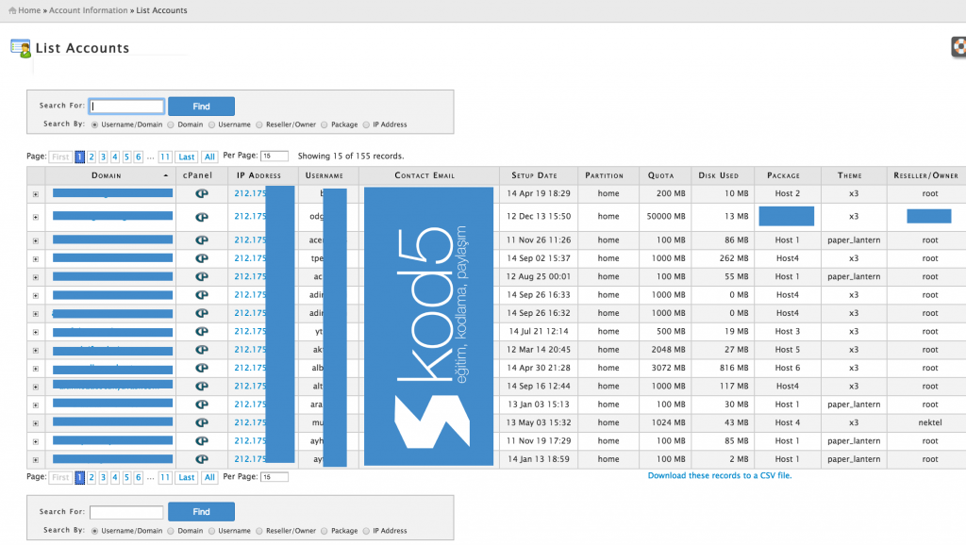Click the bottom Find button
This screenshot has height=545, width=966.
(x=202, y=512)
